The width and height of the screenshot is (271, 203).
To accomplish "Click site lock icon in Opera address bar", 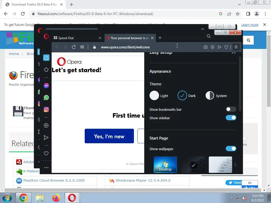I will click(94, 47).
